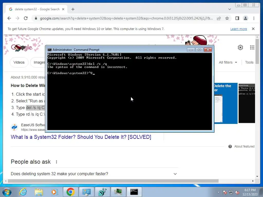Click the URL address bar
This screenshot has width=263, height=197.
click(x=126, y=18)
